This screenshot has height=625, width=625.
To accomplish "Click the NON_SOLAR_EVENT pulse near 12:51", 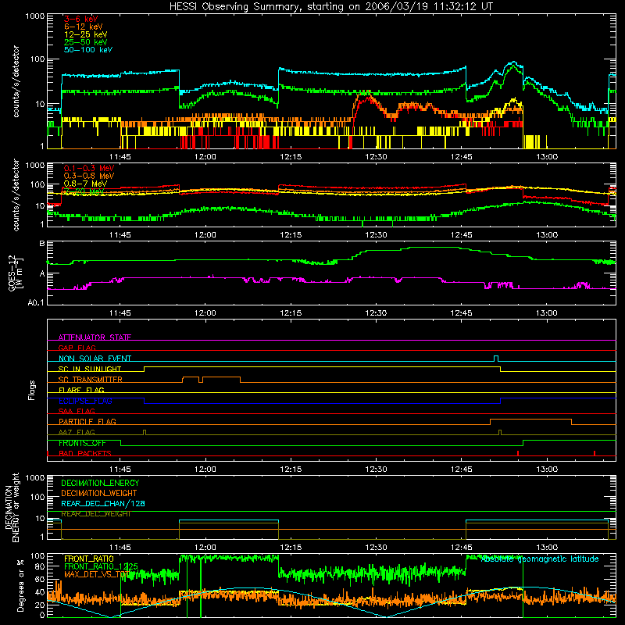I will pyautogui.click(x=496, y=359).
